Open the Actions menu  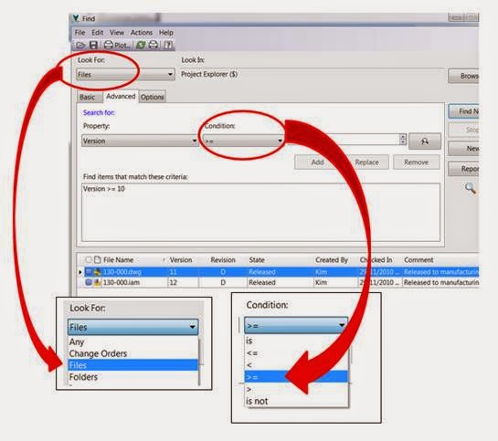click(142, 33)
